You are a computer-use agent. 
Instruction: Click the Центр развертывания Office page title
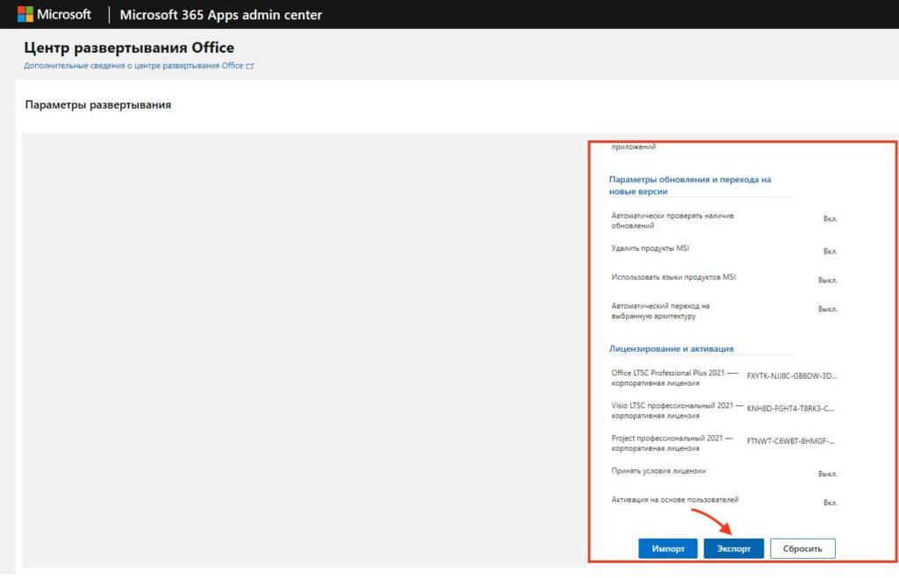click(129, 47)
